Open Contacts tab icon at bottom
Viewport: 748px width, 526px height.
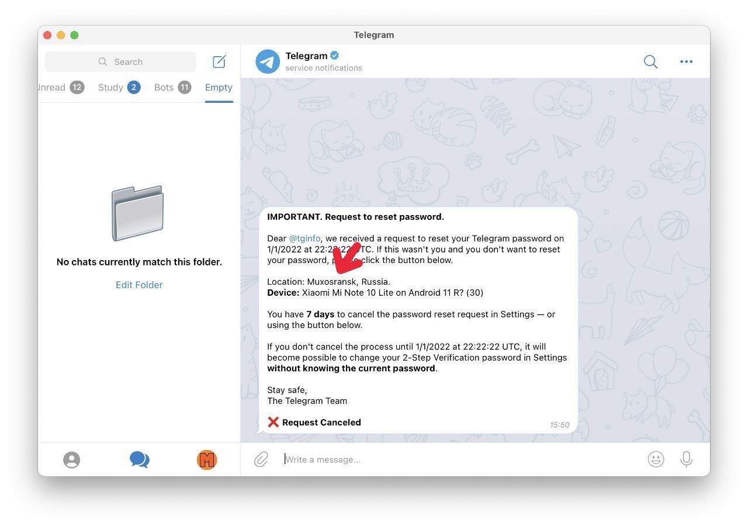pos(71,460)
